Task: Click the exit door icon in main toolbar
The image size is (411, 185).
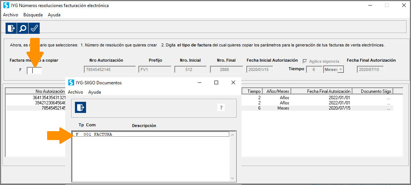Action: point(11,28)
